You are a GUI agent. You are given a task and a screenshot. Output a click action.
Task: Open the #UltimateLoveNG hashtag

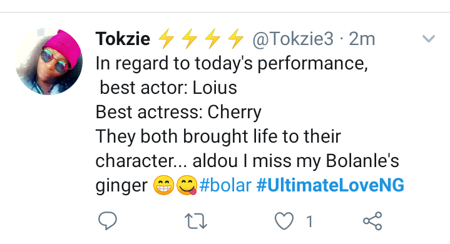(x=330, y=185)
